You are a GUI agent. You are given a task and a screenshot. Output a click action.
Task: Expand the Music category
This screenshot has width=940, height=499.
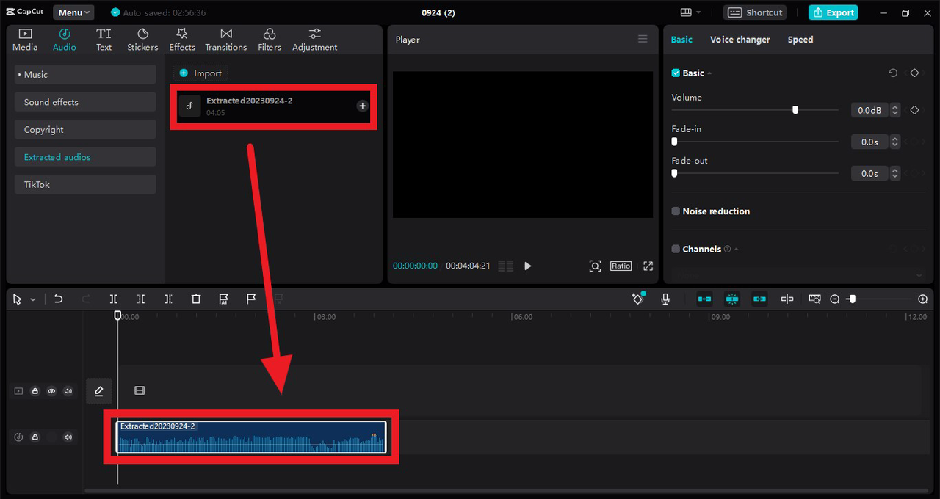(85, 74)
